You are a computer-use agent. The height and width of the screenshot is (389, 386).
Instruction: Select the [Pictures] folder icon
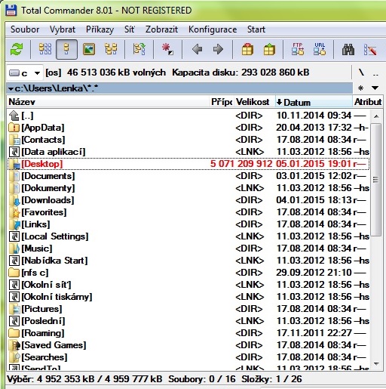coord(14,309)
